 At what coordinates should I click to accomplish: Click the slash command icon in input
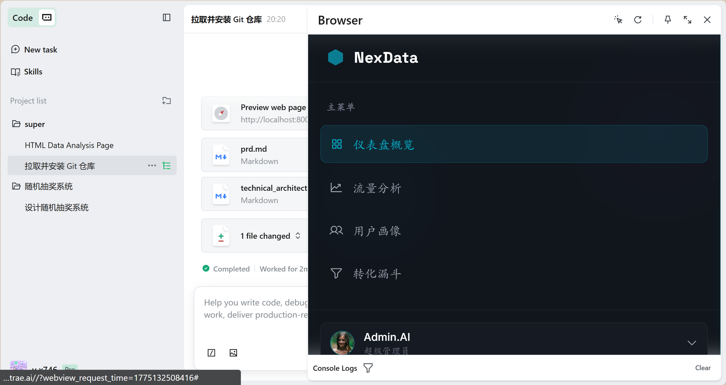tap(211, 353)
